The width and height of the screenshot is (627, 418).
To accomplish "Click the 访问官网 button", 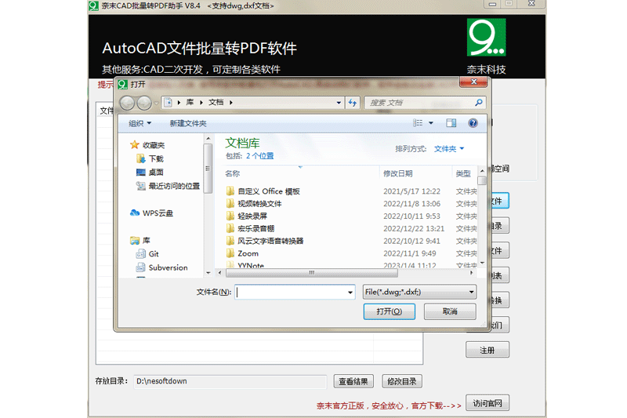I will [x=487, y=403].
